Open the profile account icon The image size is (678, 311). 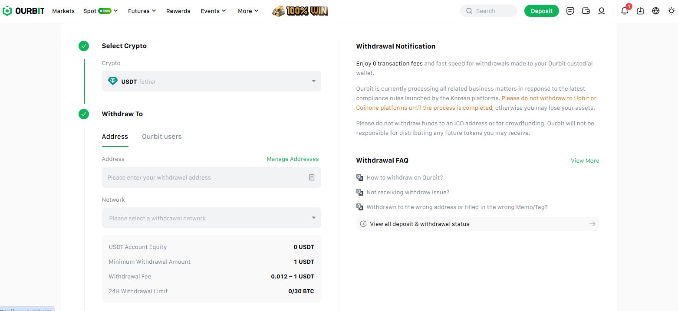click(602, 11)
